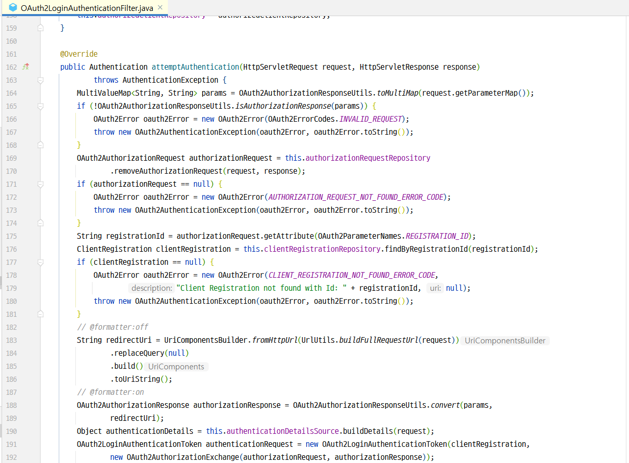629x463 pixels.
Task: Collapse the if block at line 171
Action: point(41,184)
